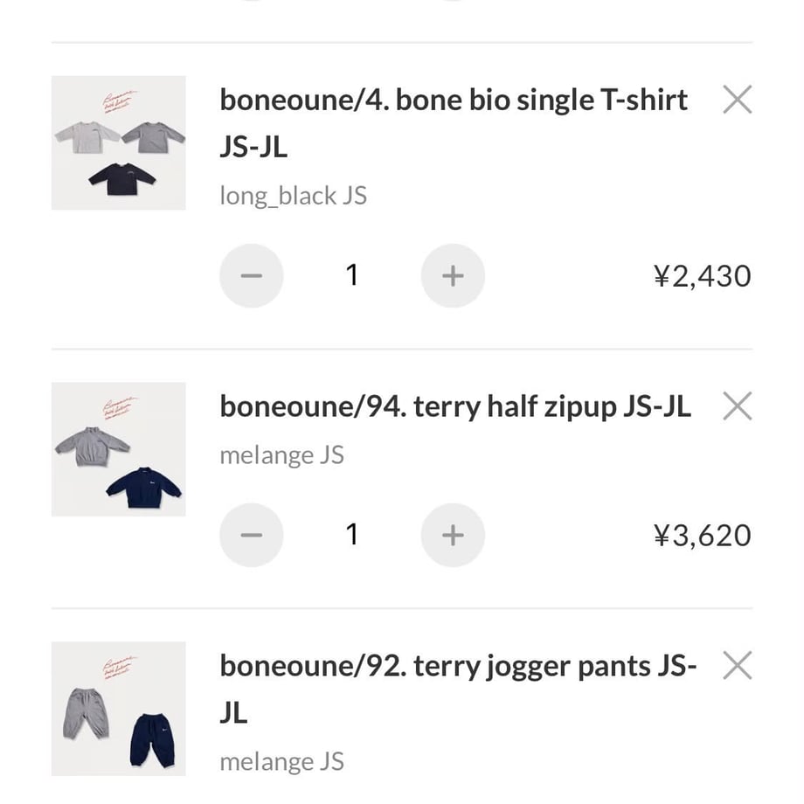Open the bone bio T-shirt product thumbnail

119,142
